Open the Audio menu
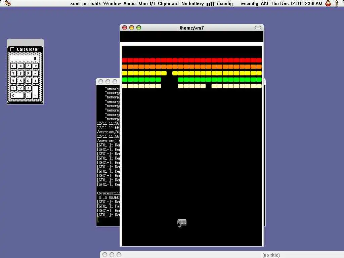Viewport: 344px width, 258px height. pyautogui.click(x=129, y=3)
